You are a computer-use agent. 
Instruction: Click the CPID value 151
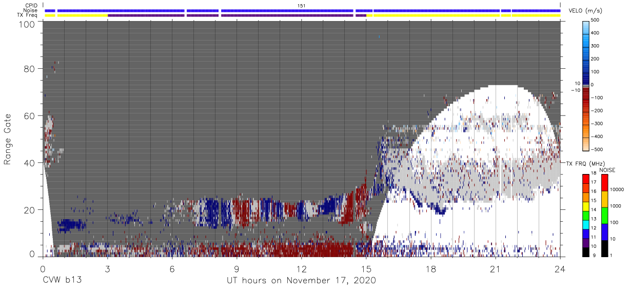coord(302,5)
